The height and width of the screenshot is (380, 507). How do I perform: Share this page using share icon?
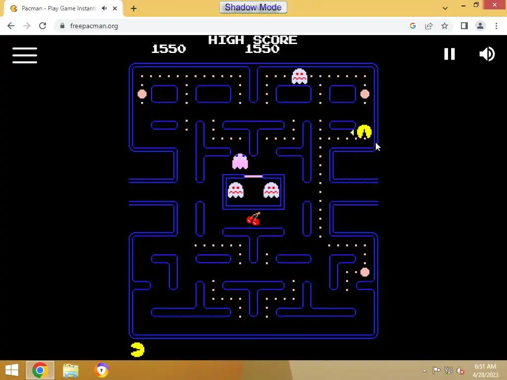[429, 26]
